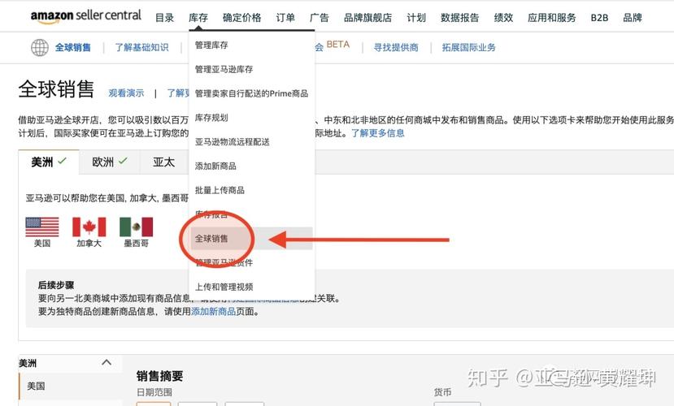The height and width of the screenshot is (406, 674).
Task: Switch to the 亚太 tab
Action: pyautogui.click(x=163, y=162)
